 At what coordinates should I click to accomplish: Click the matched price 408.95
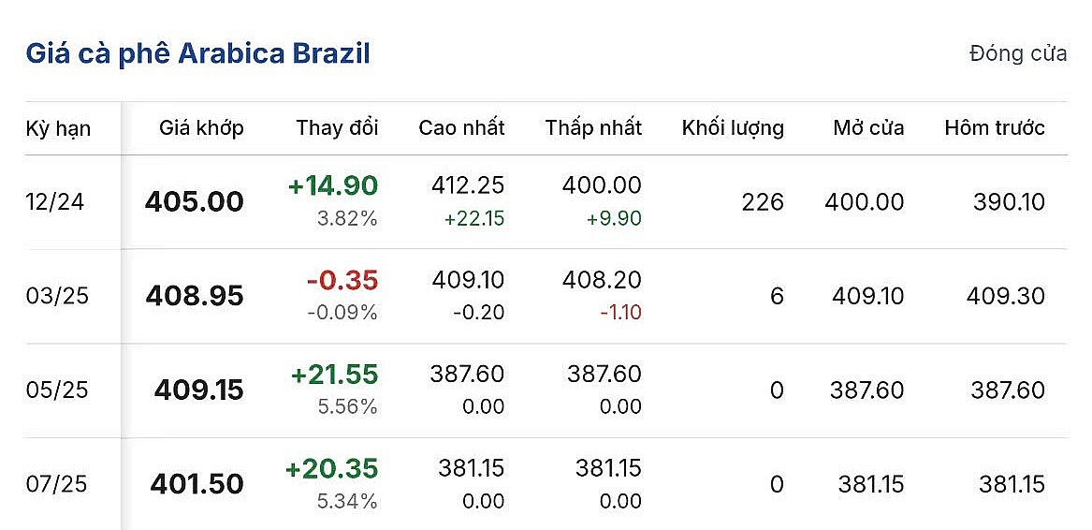(194, 296)
